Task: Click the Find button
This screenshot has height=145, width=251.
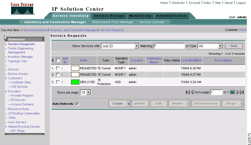Action: point(234,46)
